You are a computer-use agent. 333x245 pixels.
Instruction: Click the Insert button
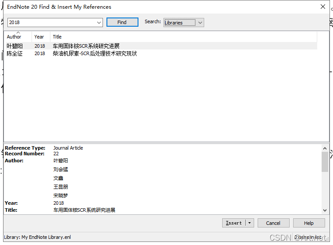click(x=234, y=223)
